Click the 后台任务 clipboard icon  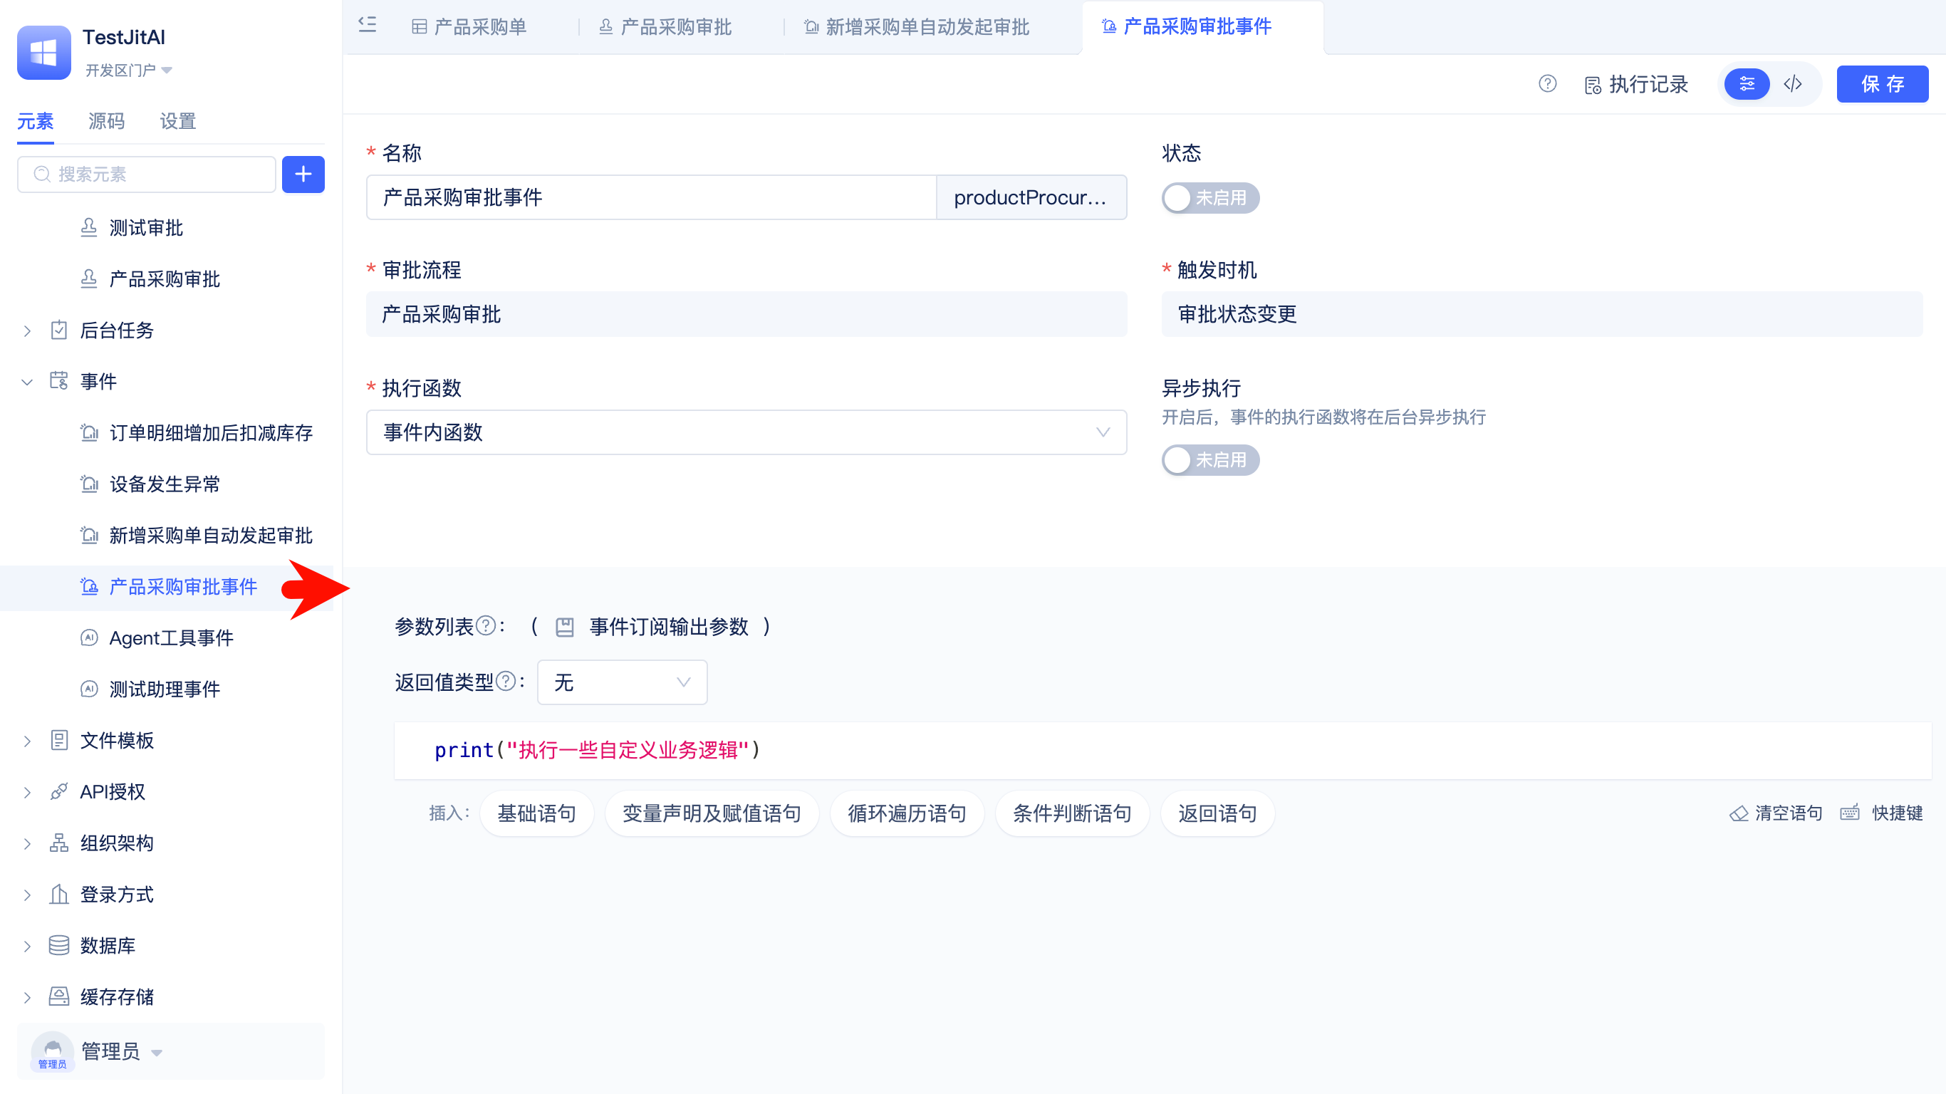click(59, 330)
